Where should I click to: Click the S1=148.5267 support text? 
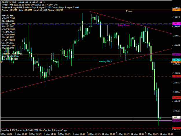8,37
